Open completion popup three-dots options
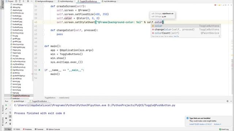Image resolution: width=234 pixels, height=131 pixels. coord(219,36)
